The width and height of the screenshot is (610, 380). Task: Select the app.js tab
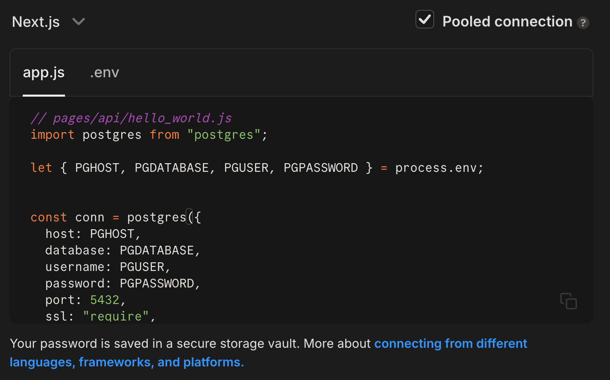pyautogui.click(x=43, y=72)
